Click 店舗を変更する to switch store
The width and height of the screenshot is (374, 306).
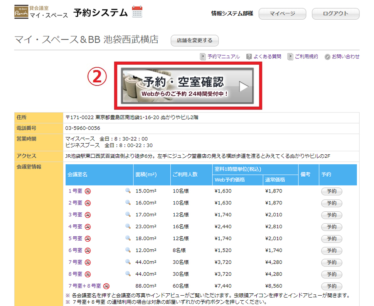195,40
